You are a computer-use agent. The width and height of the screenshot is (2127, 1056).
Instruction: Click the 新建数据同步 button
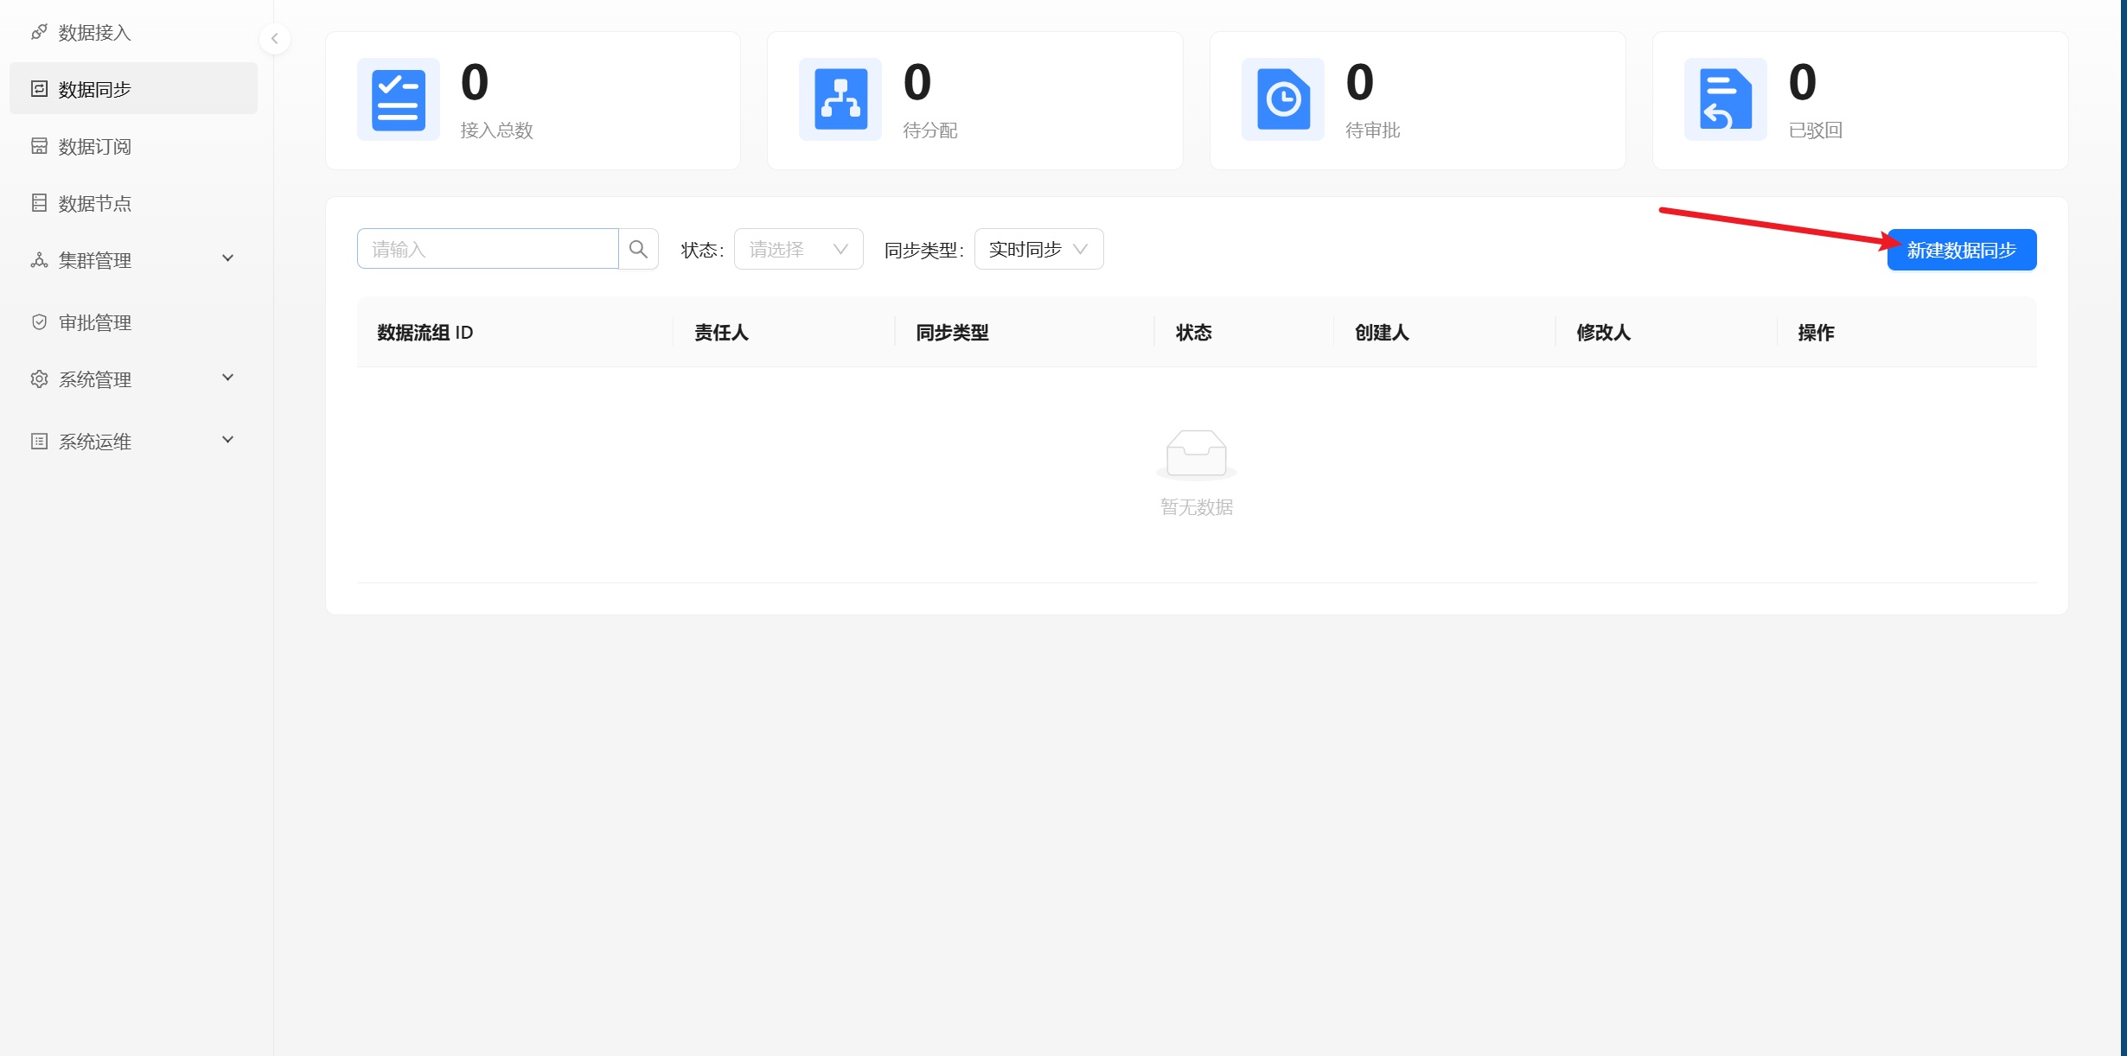1961,251
